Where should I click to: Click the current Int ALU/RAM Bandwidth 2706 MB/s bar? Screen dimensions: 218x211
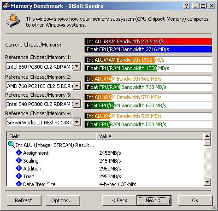148,41
